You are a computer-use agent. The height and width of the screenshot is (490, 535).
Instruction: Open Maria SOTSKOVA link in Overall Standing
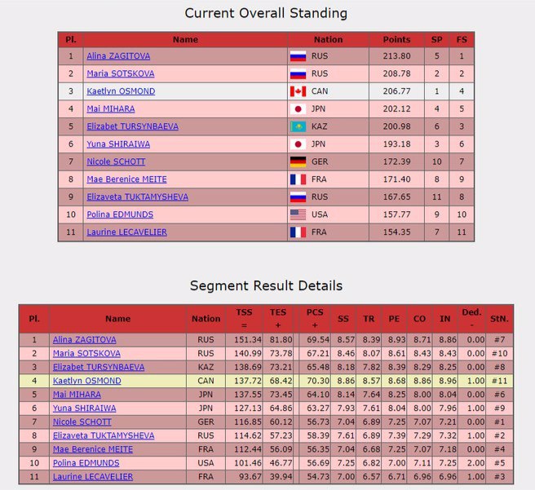point(119,74)
